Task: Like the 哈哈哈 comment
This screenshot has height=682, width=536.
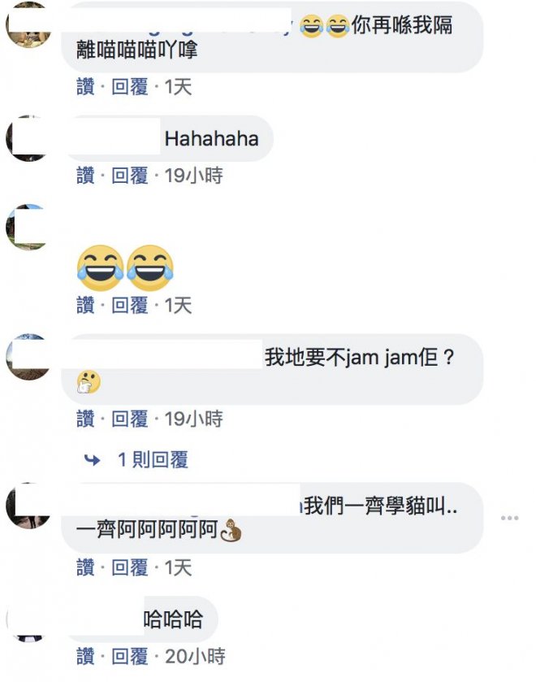Action: point(85,656)
